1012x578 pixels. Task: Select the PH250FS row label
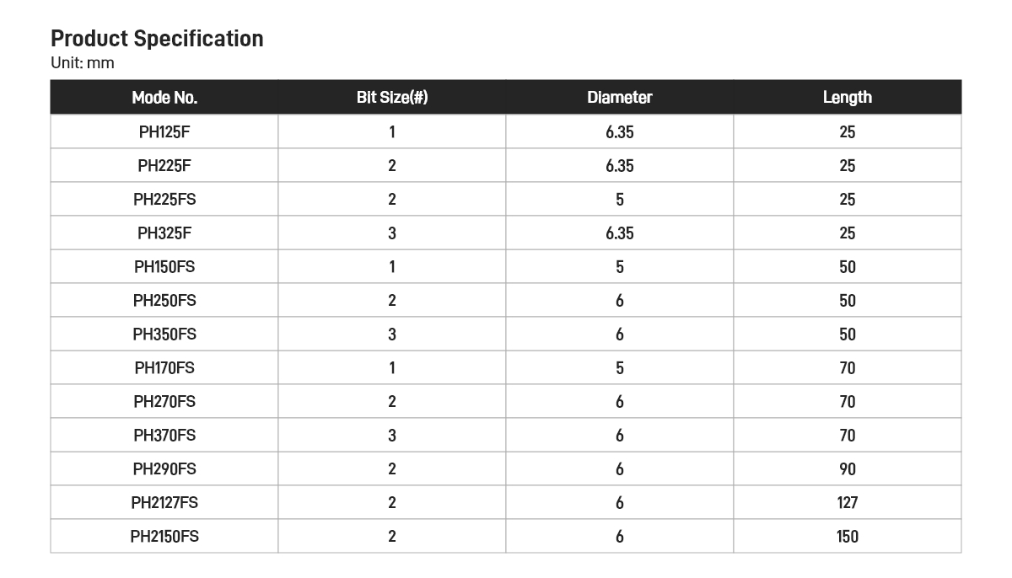point(164,301)
